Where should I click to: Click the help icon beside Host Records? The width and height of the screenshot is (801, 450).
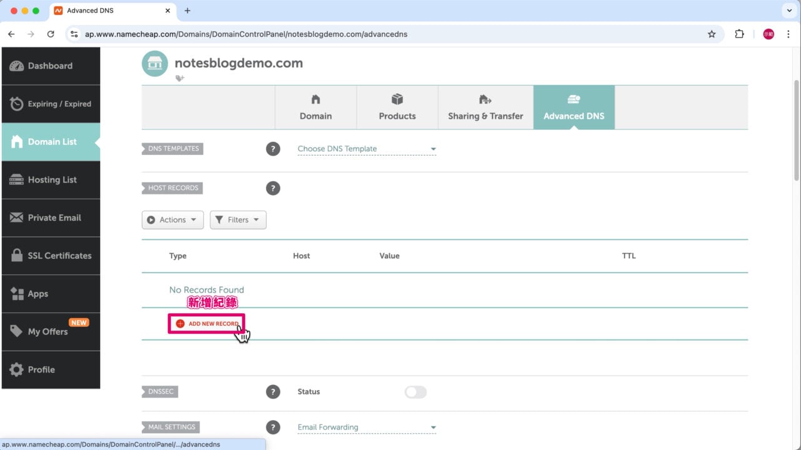click(273, 188)
